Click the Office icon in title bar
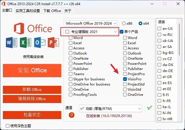185x130 pixels. (3, 4)
